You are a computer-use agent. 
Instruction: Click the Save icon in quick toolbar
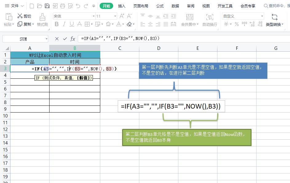(x=47, y=6)
